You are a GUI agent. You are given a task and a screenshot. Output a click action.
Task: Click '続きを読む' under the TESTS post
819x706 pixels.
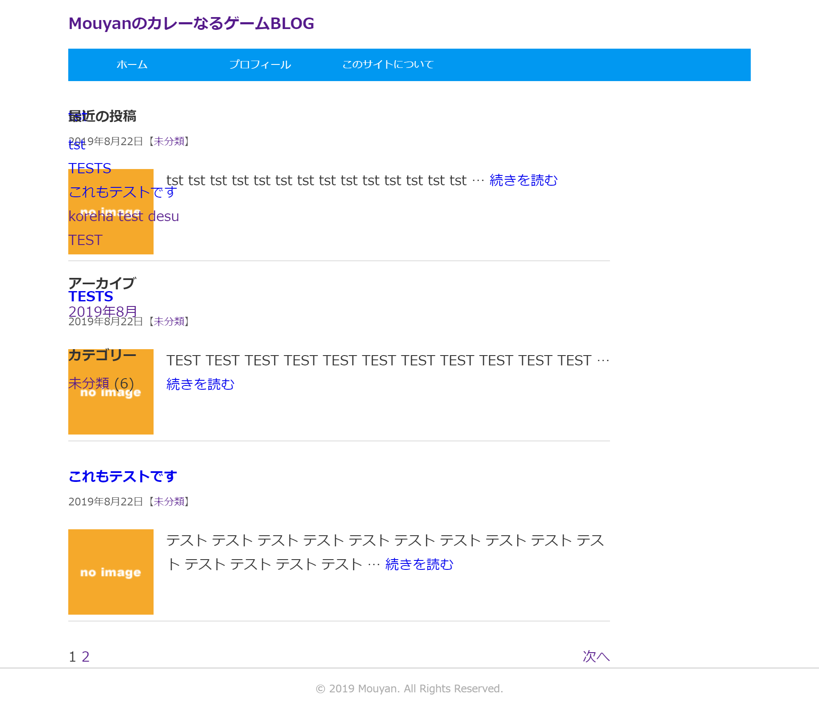tap(200, 384)
